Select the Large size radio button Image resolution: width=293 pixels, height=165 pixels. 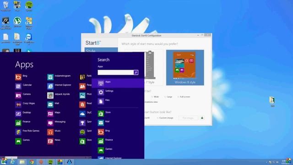[165, 97]
